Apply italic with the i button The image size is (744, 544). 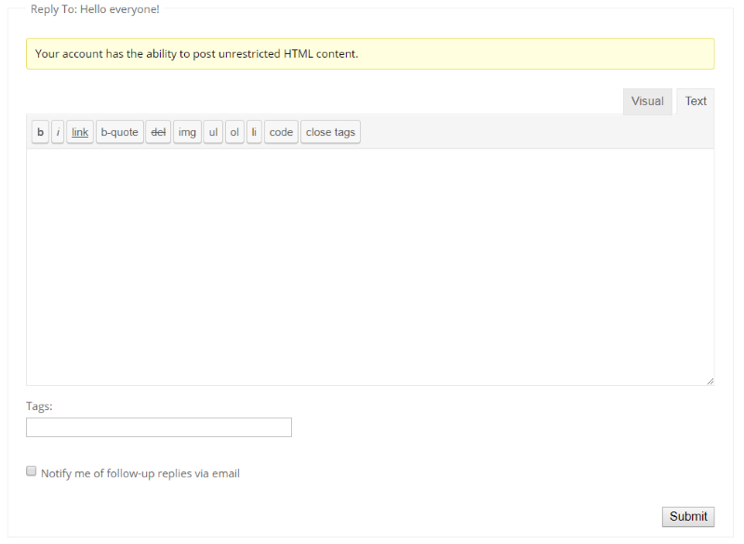[x=58, y=132]
